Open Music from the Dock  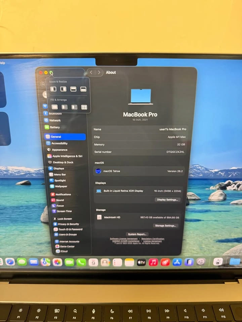153,262
